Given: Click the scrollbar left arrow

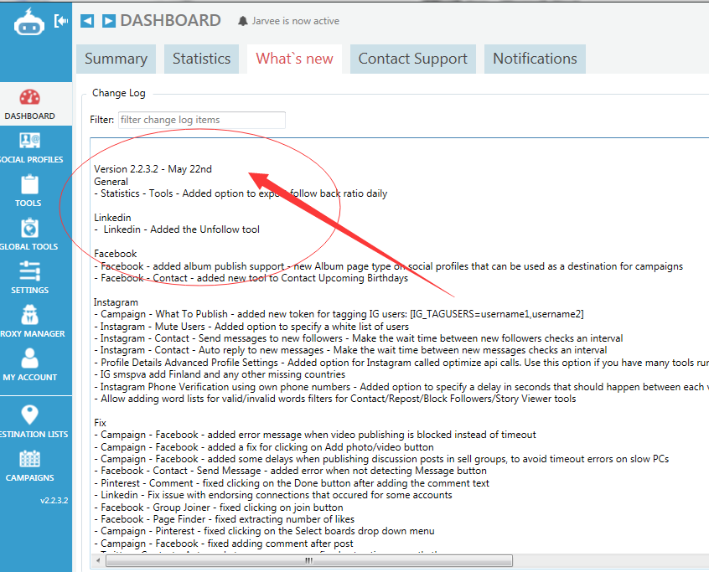Looking at the screenshot, I should tap(98, 561).
